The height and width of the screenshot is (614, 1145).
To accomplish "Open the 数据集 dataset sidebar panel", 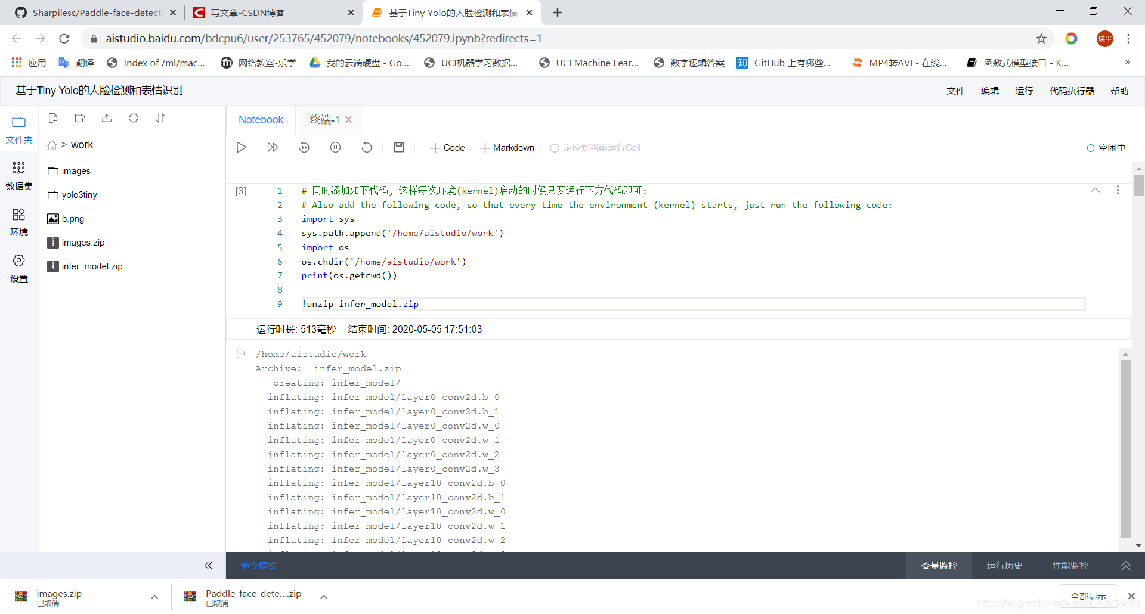I will click(19, 176).
